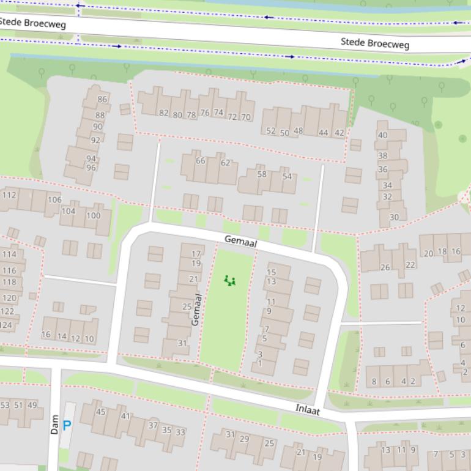Click house number 26
This screenshot has width=471, height=471.
coord(385,267)
